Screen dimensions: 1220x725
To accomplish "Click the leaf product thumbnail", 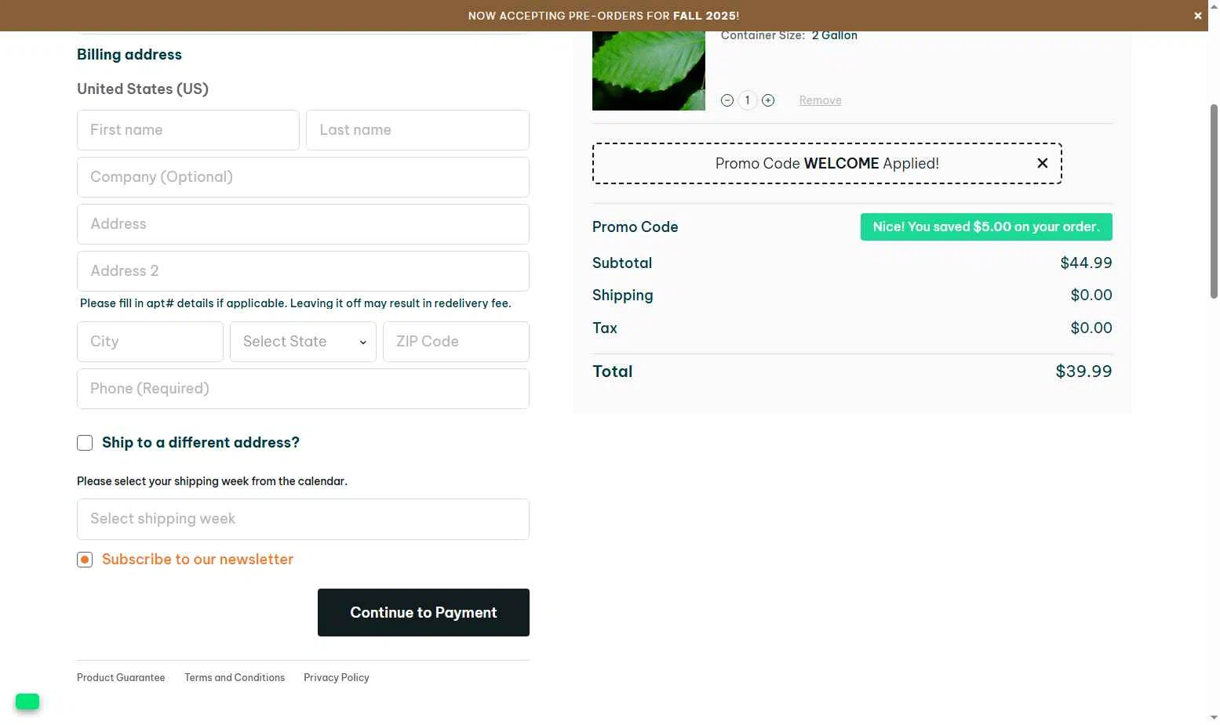I will [649, 71].
